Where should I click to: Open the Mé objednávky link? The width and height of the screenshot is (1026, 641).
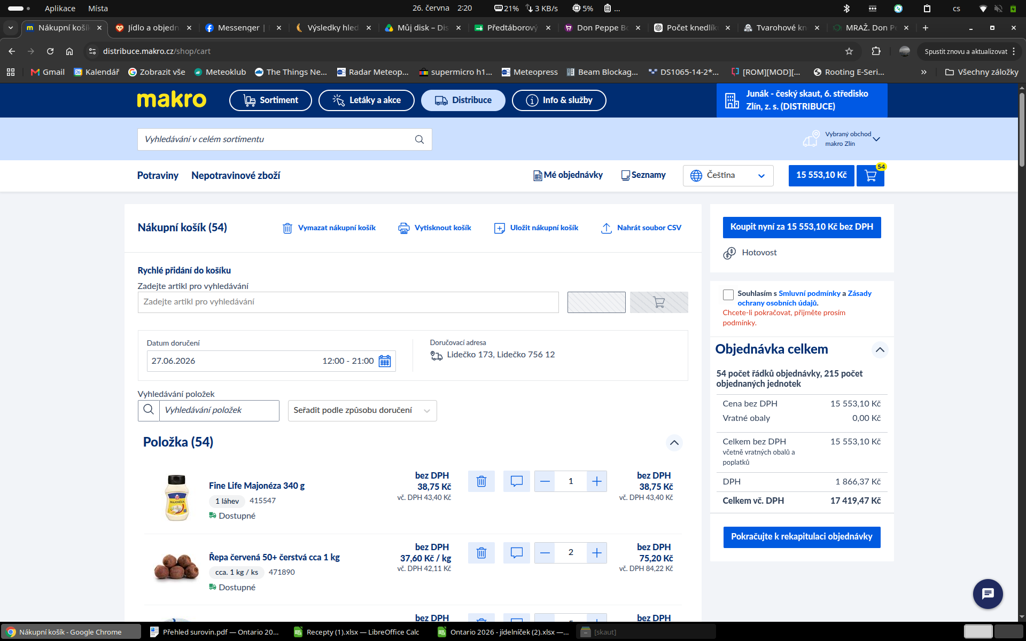(x=568, y=175)
